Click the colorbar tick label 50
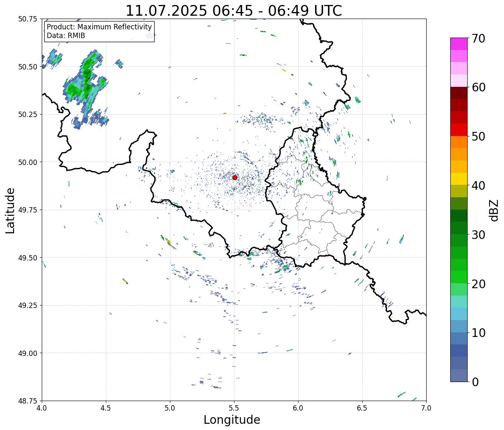Viewport: 504px width, 430px height. [x=478, y=136]
